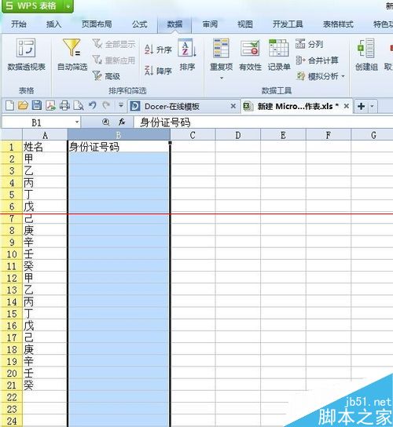The width and height of the screenshot is (393, 427).
Task: Select column C header
Action: point(193,135)
